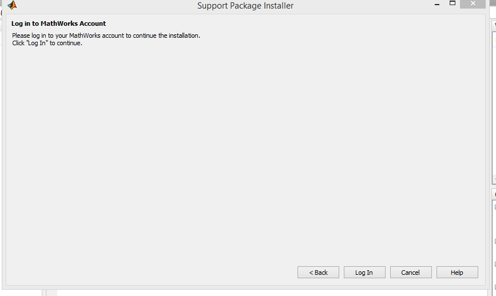This screenshot has height=296, width=496.
Task: Close the Support Package Installer window
Action: 473,4
